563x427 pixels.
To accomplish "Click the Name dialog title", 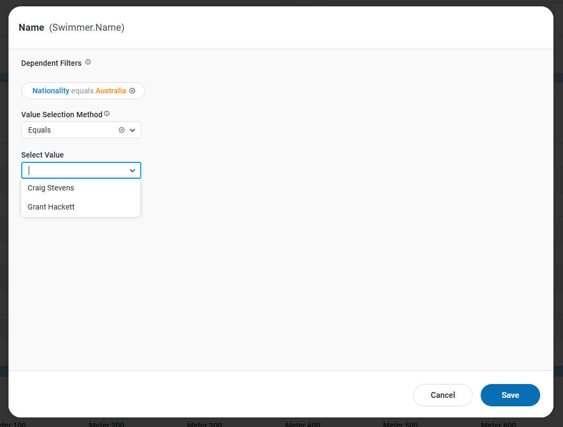I will (31, 28).
